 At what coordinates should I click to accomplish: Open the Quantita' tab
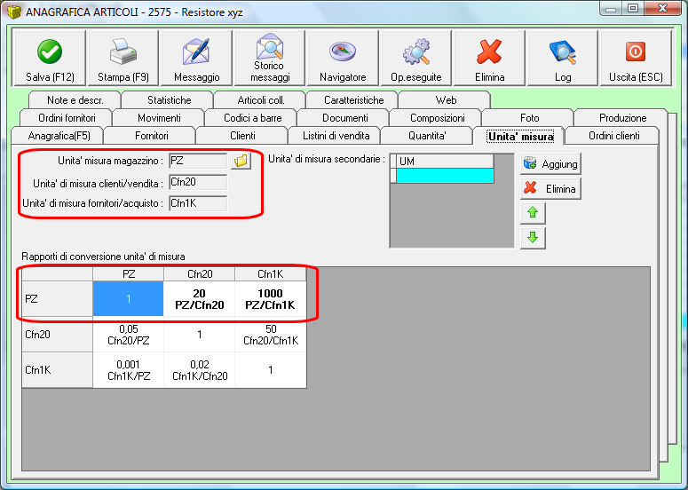click(427, 136)
